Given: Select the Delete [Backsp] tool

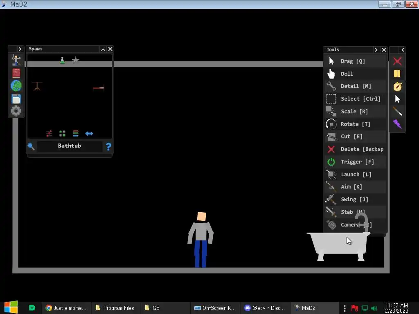Looking at the screenshot, I should pos(355,149).
